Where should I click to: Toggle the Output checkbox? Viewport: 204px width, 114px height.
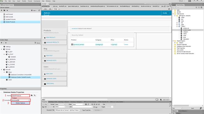[12, 98]
